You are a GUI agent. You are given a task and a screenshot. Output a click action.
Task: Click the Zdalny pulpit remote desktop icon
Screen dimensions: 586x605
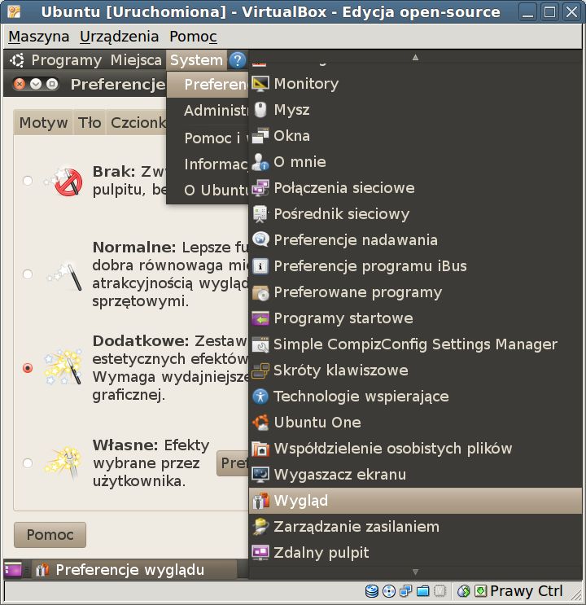(x=260, y=553)
